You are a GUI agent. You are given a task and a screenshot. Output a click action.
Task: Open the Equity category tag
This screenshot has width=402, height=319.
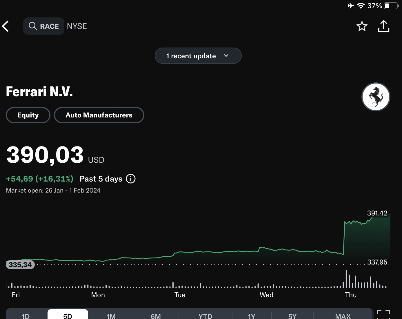pos(28,115)
